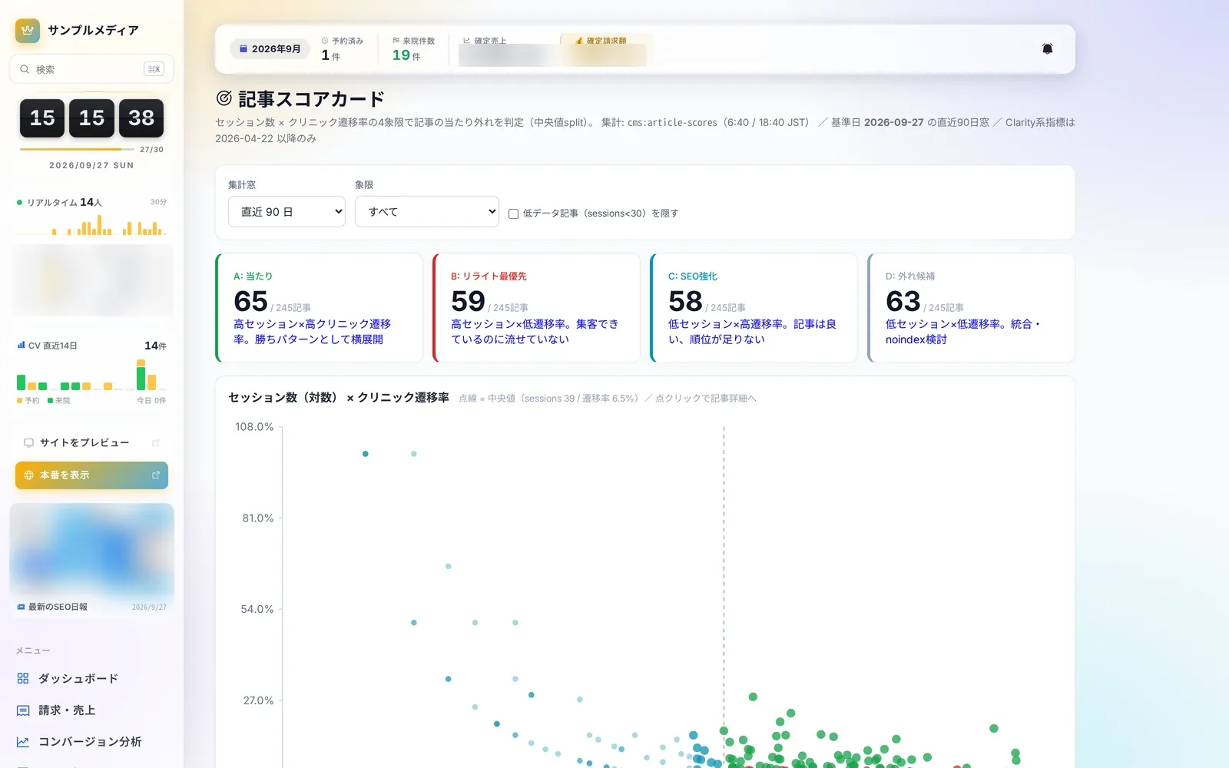Click the magnifier icon in the search box
Screen dimensions: 1229x768
[25, 69]
